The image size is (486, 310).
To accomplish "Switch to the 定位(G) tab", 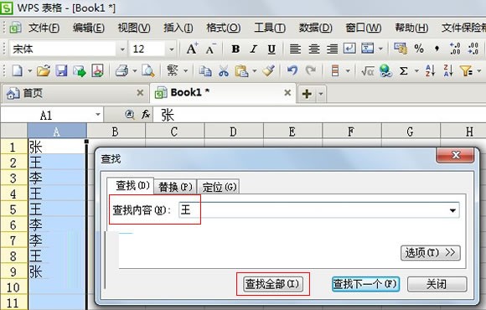I will click(x=220, y=187).
